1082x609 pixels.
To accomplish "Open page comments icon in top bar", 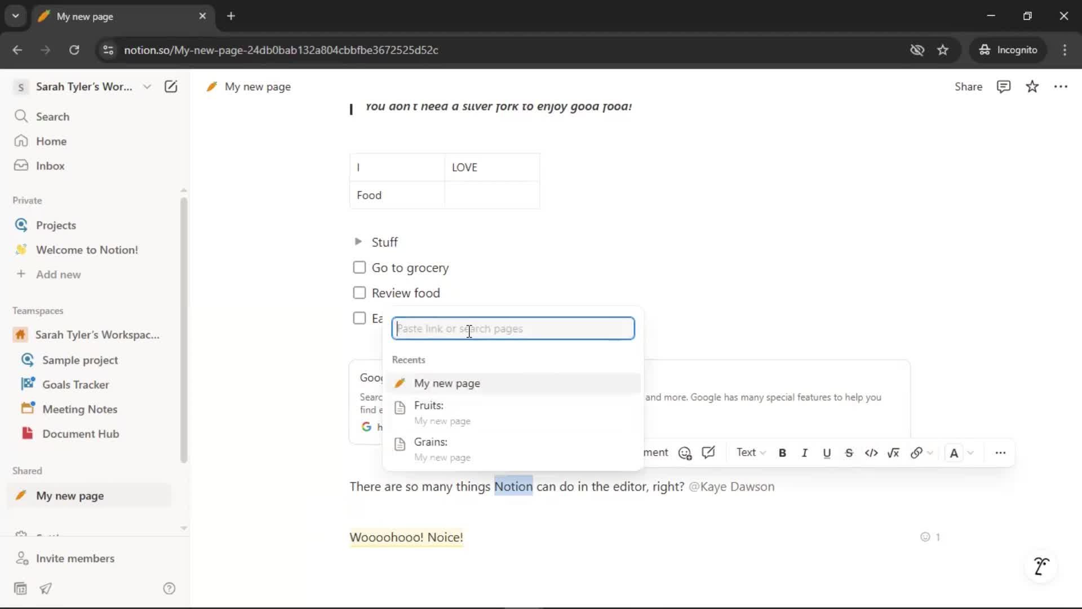I will [1004, 86].
